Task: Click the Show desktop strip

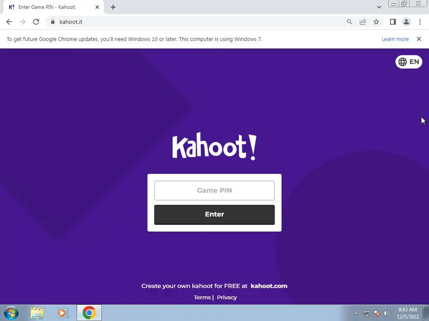Action: click(426, 313)
